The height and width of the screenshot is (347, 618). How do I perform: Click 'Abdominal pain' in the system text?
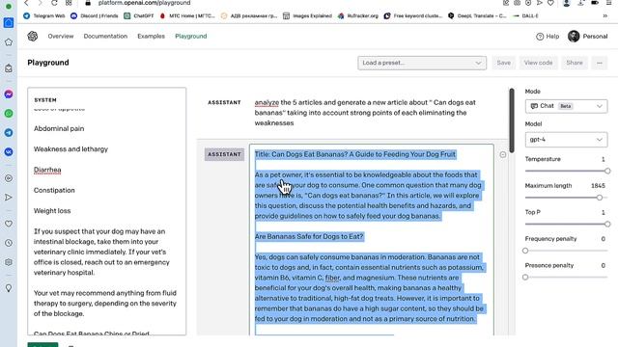tap(59, 128)
